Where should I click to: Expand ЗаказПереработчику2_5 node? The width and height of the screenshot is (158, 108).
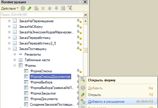point(9,43)
